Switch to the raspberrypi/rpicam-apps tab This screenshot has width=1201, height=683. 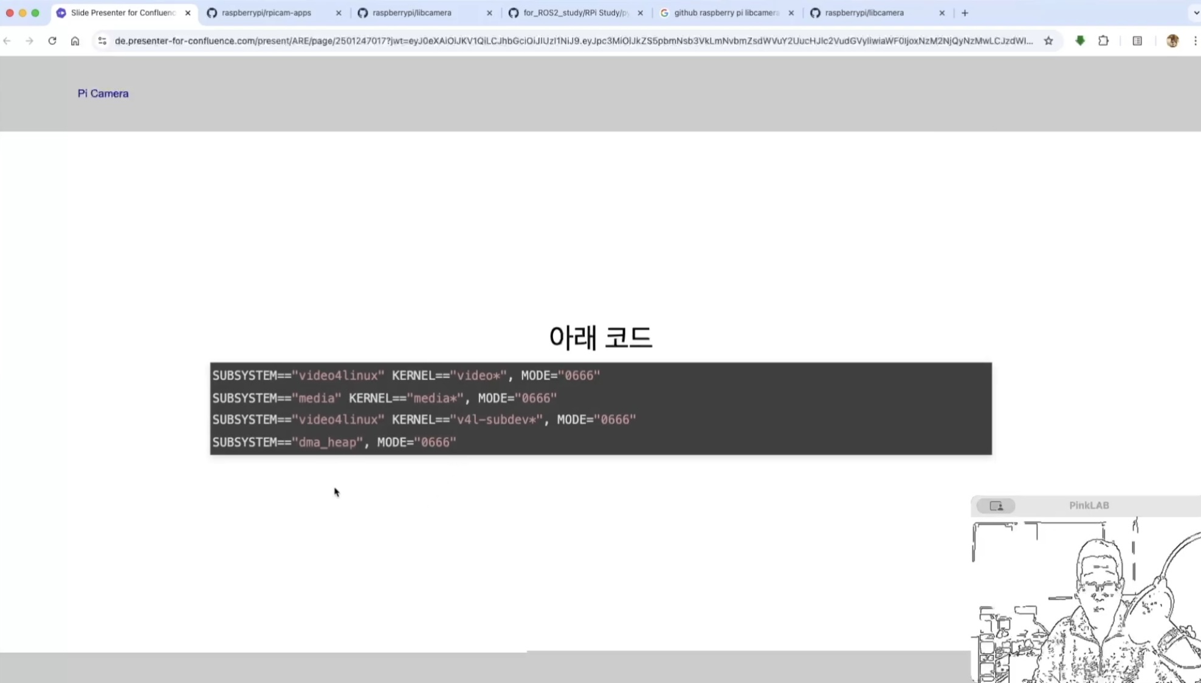pos(266,13)
